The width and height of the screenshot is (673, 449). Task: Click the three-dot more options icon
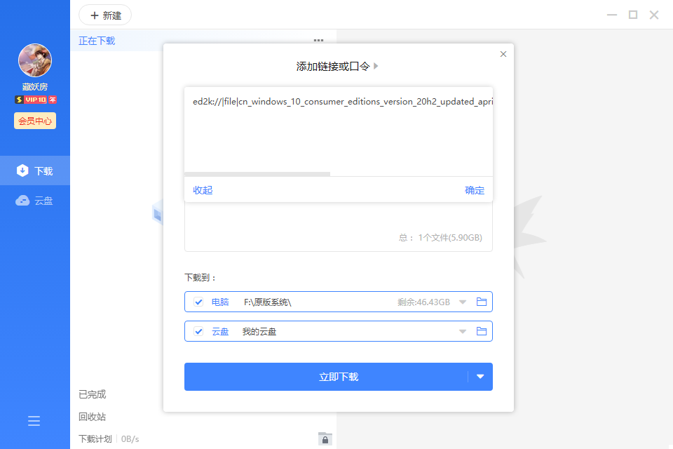point(318,41)
